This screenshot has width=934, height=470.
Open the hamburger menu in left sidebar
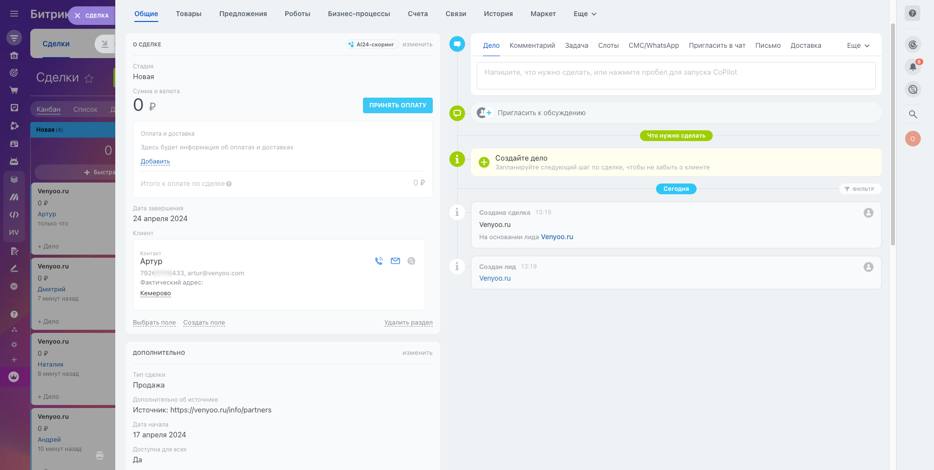click(x=14, y=14)
